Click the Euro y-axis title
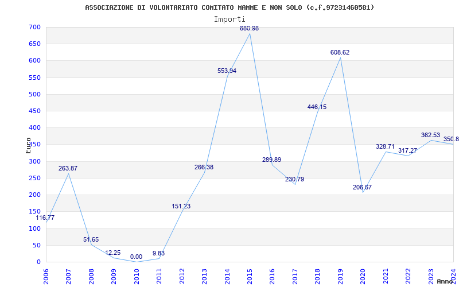 pyautogui.click(x=28, y=145)
